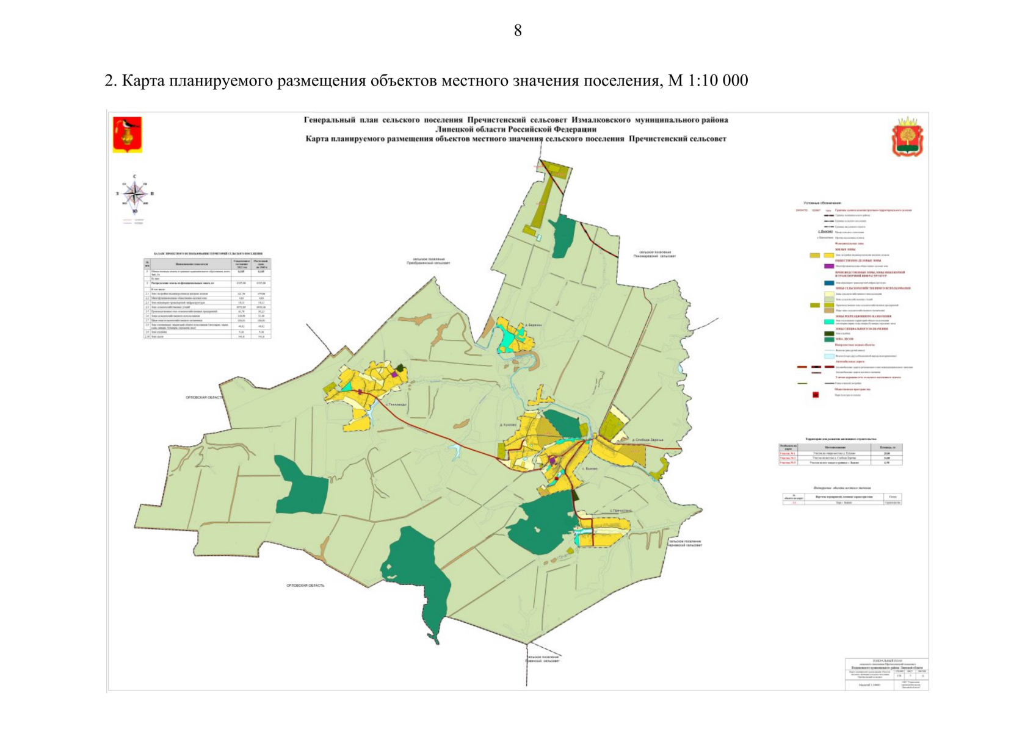The width and height of the screenshot is (1036, 732).
Task: Click the title block stamp in bottom-right corner
Action: pyautogui.click(x=886, y=674)
